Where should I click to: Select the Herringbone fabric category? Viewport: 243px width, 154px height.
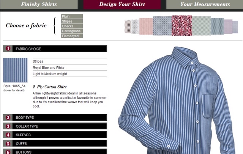coord(72,31)
